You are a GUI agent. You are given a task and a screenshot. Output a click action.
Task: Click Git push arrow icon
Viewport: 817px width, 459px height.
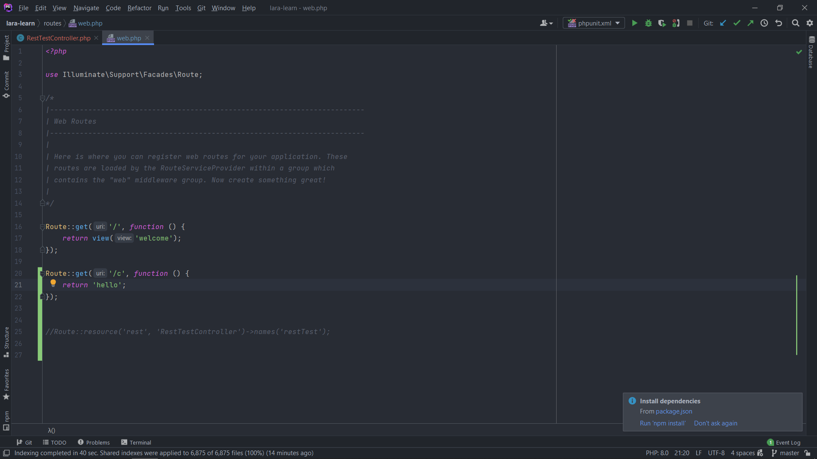click(751, 23)
